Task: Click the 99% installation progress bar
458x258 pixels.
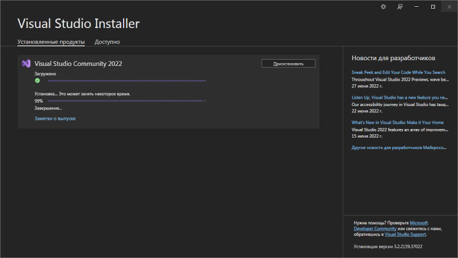Action: 127,101
